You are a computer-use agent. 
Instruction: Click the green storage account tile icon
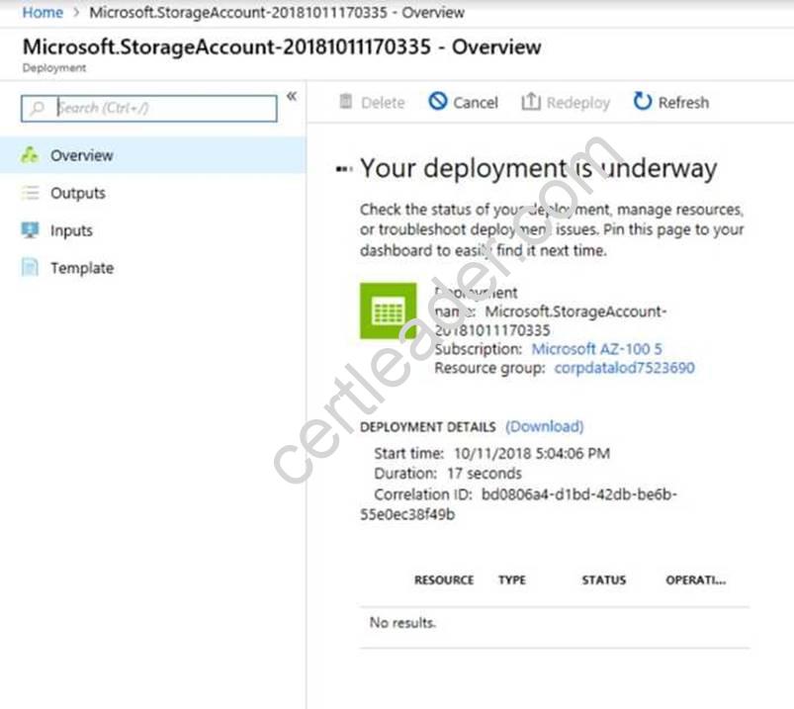[x=389, y=310]
